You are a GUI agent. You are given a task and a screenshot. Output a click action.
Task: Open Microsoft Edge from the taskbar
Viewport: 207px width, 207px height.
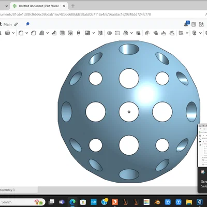72,202
